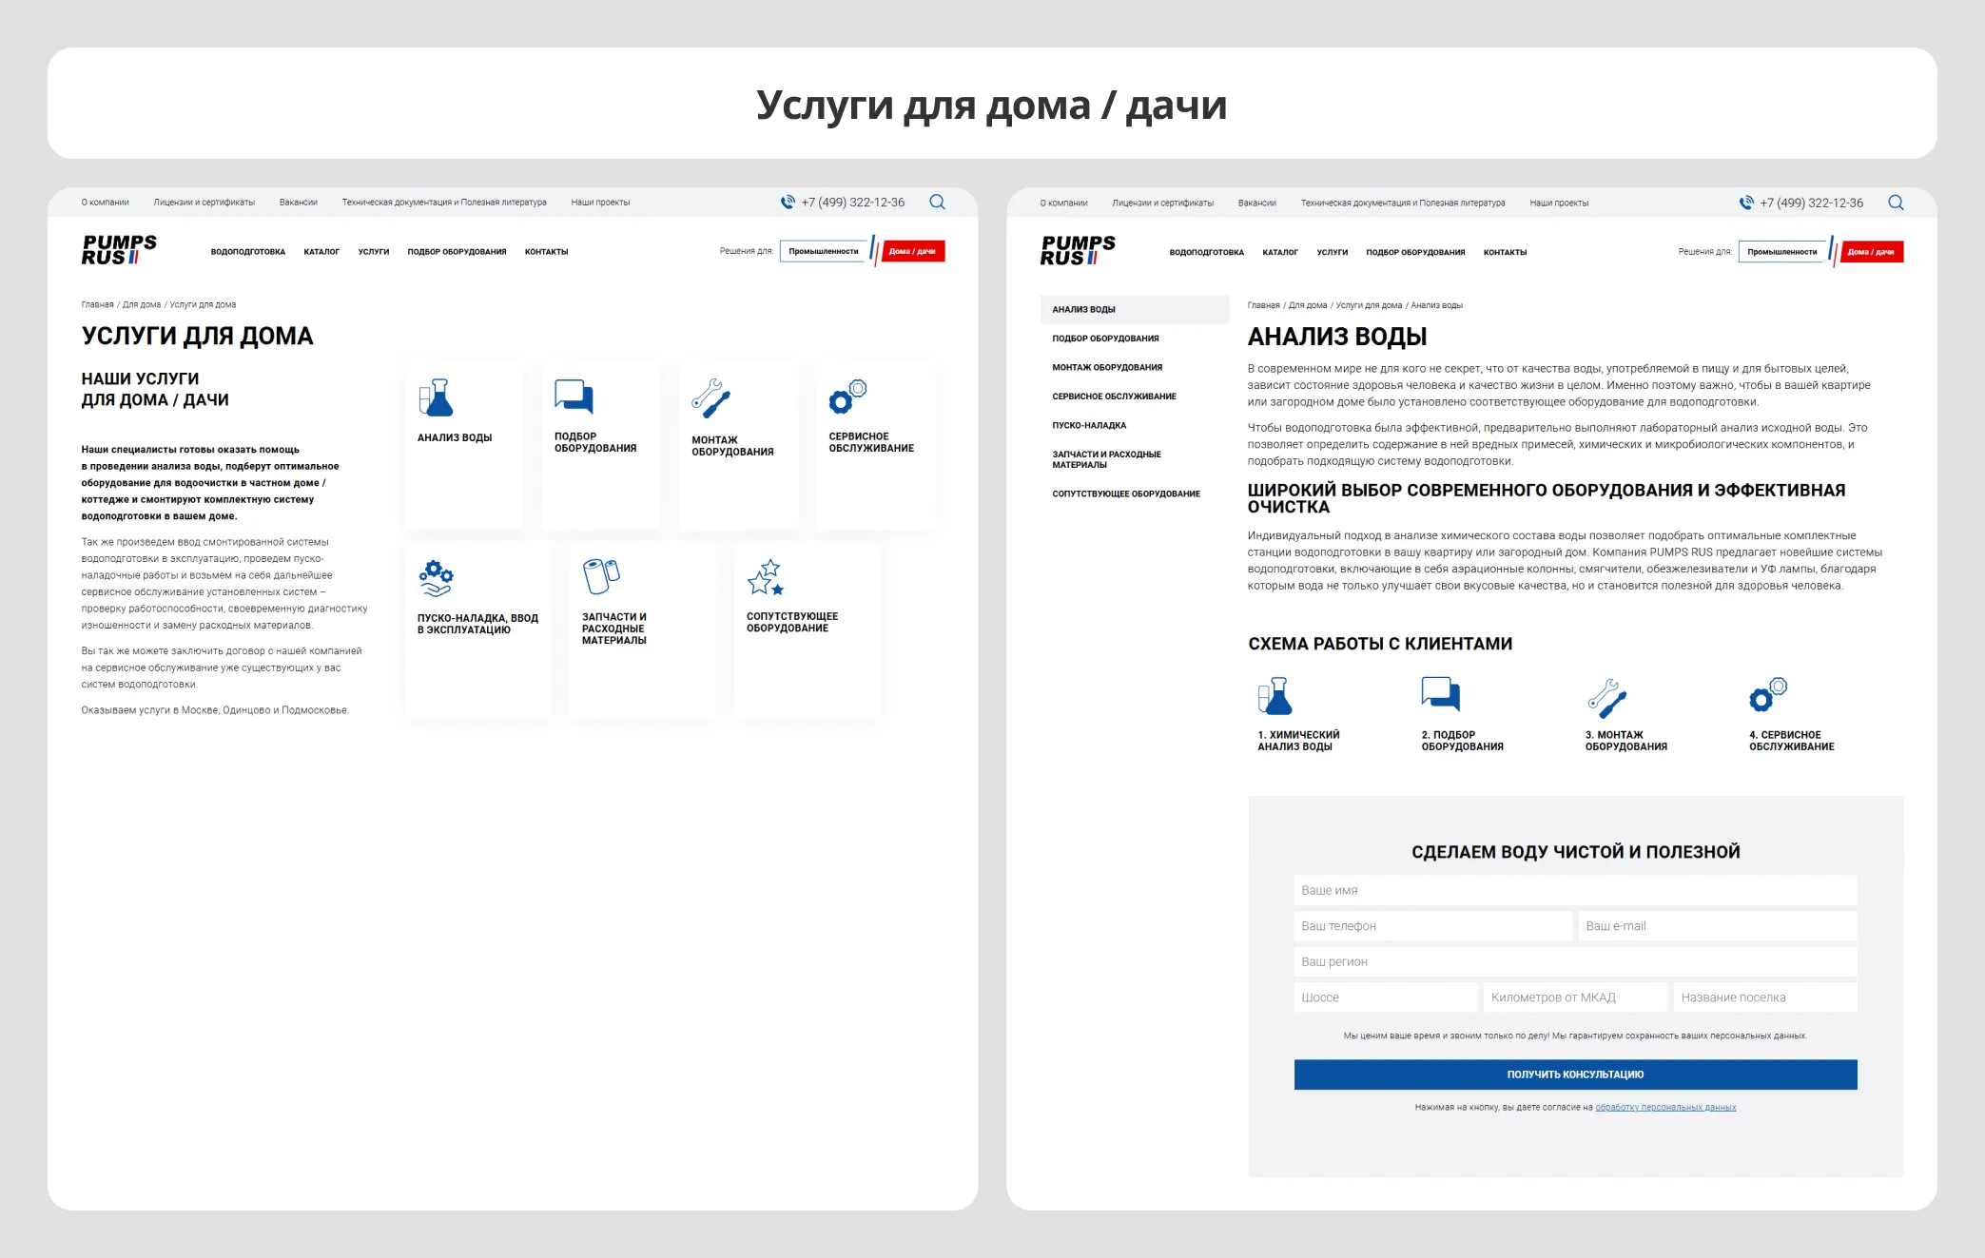Open the spare parts filter cartridge icon
This screenshot has width=1985, height=1258.
(601, 576)
